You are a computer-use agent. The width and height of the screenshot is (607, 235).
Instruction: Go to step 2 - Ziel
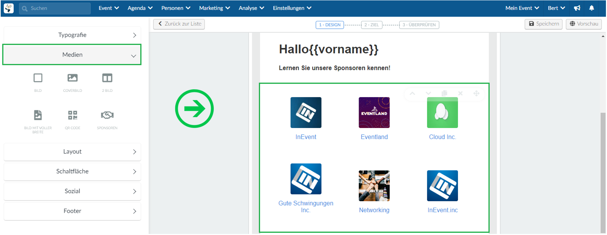click(371, 25)
